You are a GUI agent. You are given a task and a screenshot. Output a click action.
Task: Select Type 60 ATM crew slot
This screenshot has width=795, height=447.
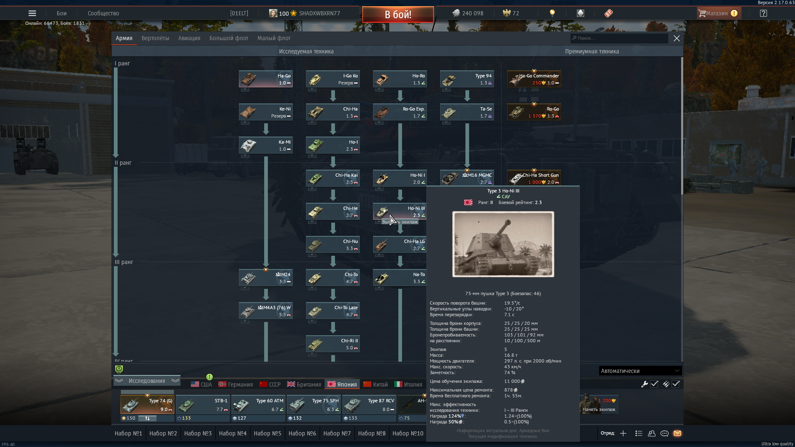pos(258,405)
